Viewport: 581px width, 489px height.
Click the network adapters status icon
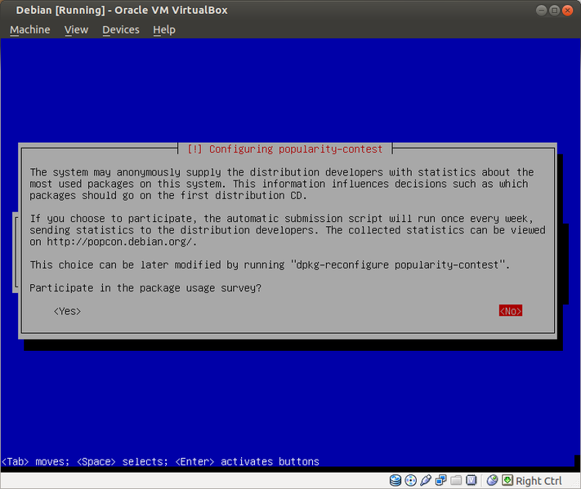pyautogui.click(x=441, y=481)
